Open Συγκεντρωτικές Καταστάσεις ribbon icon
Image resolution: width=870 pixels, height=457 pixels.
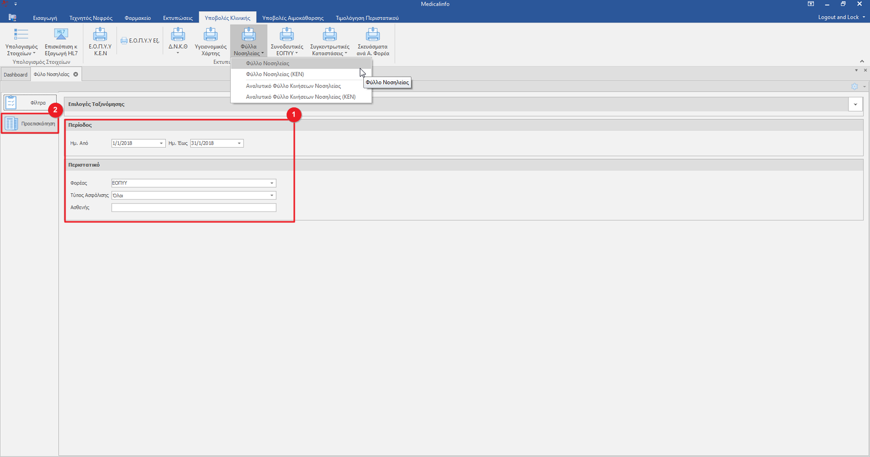coord(330,35)
